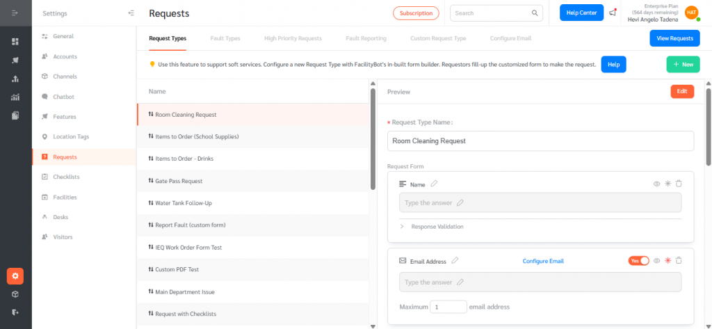Click the search magnifier icon
Image resolution: width=712 pixels, height=329 pixels.
535,13
